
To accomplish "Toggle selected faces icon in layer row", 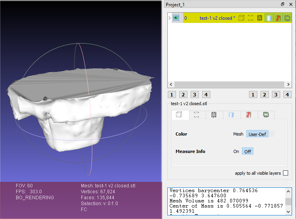I will point(278,18).
